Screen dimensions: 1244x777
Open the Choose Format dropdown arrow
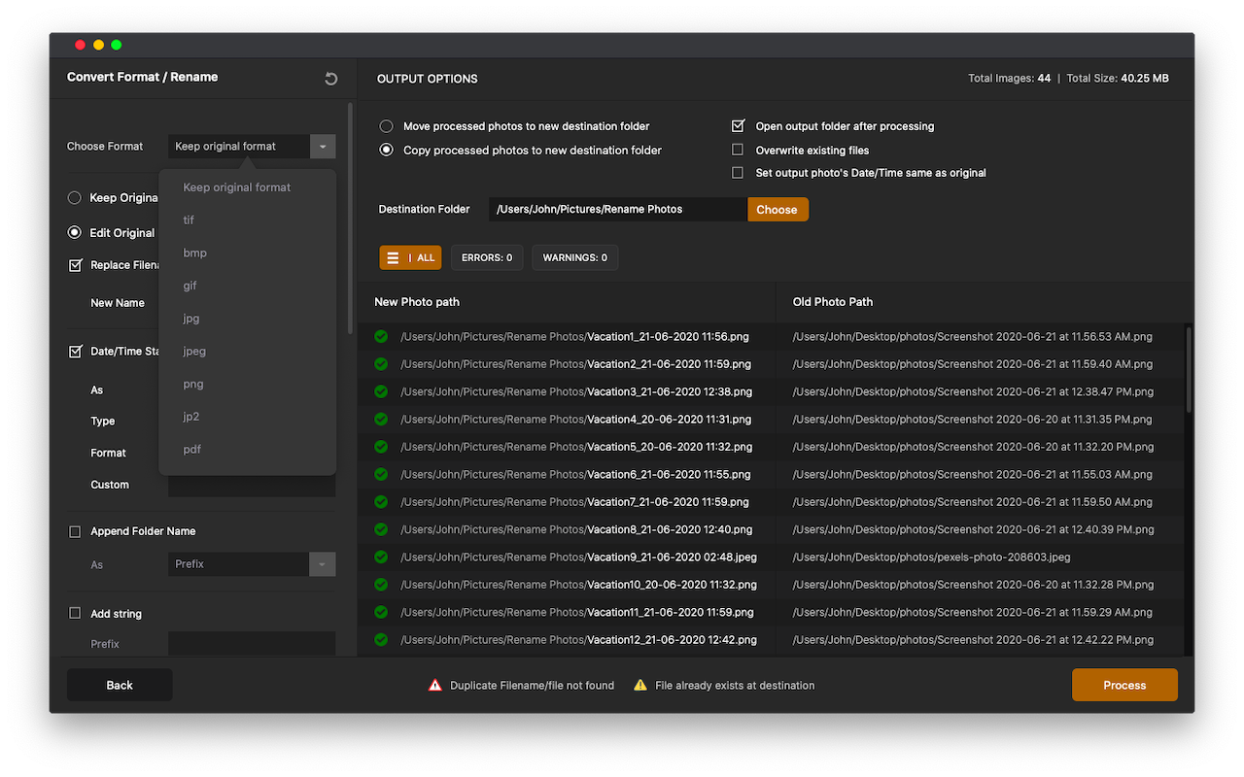click(323, 147)
